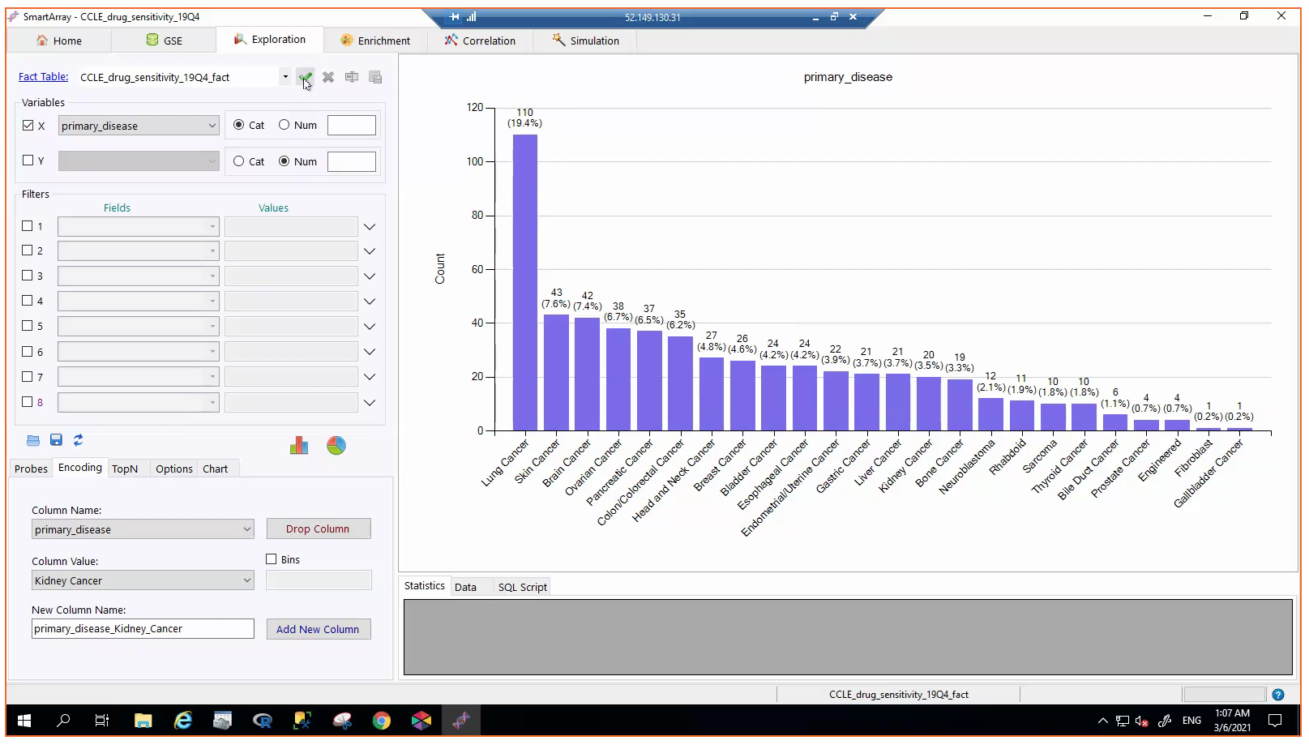The width and height of the screenshot is (1309, 749).
Task: Click the gray X icon beside Fact Table
Action: pos(328,78)
